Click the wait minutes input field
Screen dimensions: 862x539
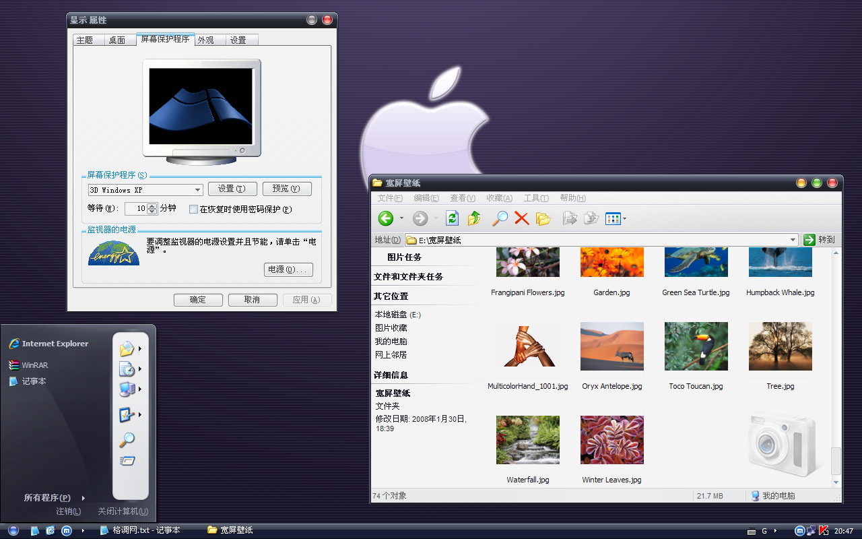(136, 209)
